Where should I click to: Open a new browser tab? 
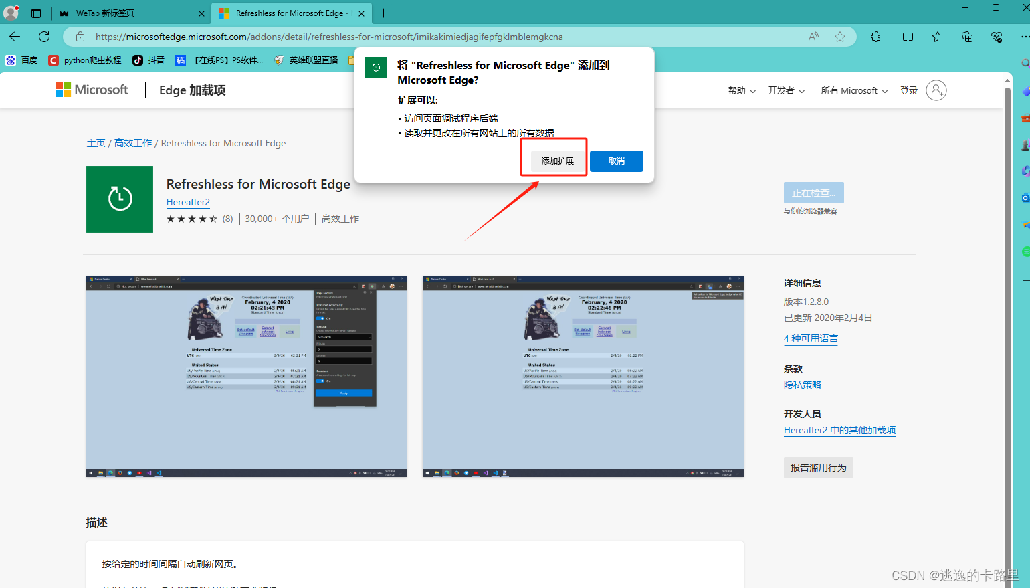pyautogui.click(x=383, y=13)
